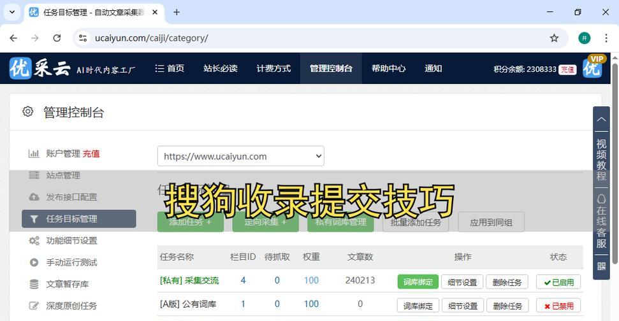Click the headset icon for 在线客服
Screen dimensions: 619x321
point(601,198)
